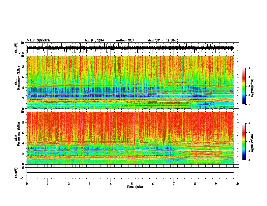The width and height of the screenshot is (267, 206).
Task: Click time axis tick label "5"
Action: click(132, 184)
